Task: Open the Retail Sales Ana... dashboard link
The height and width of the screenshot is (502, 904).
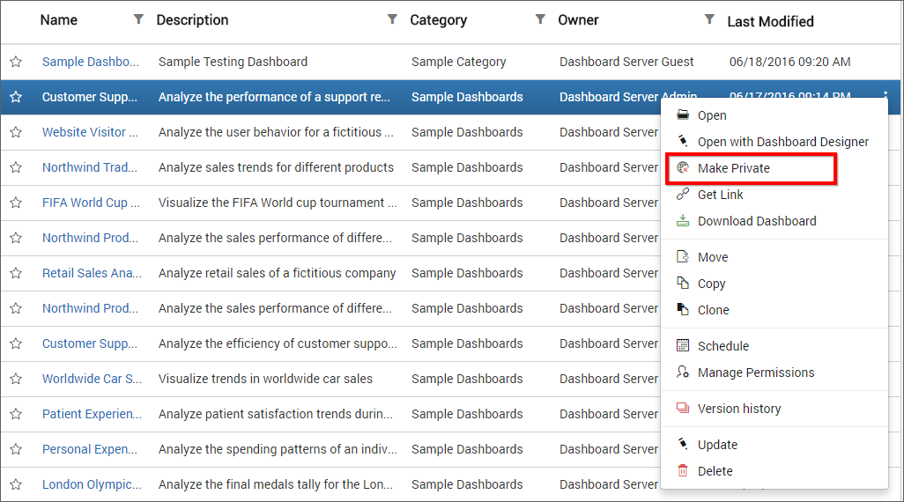Action: pos(92,273)
